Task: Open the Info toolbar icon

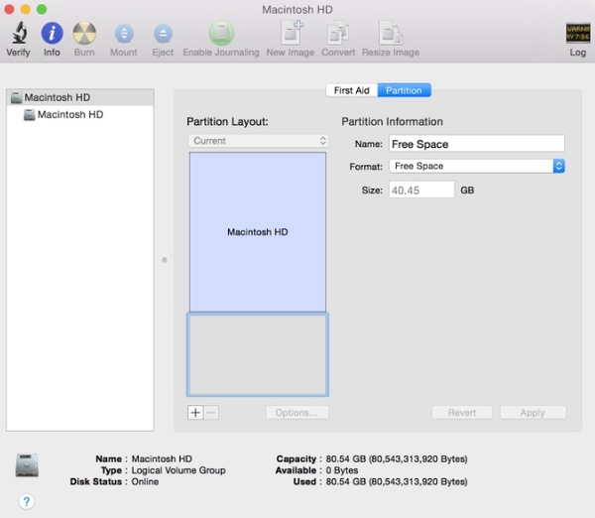Action: click(52, 33)
